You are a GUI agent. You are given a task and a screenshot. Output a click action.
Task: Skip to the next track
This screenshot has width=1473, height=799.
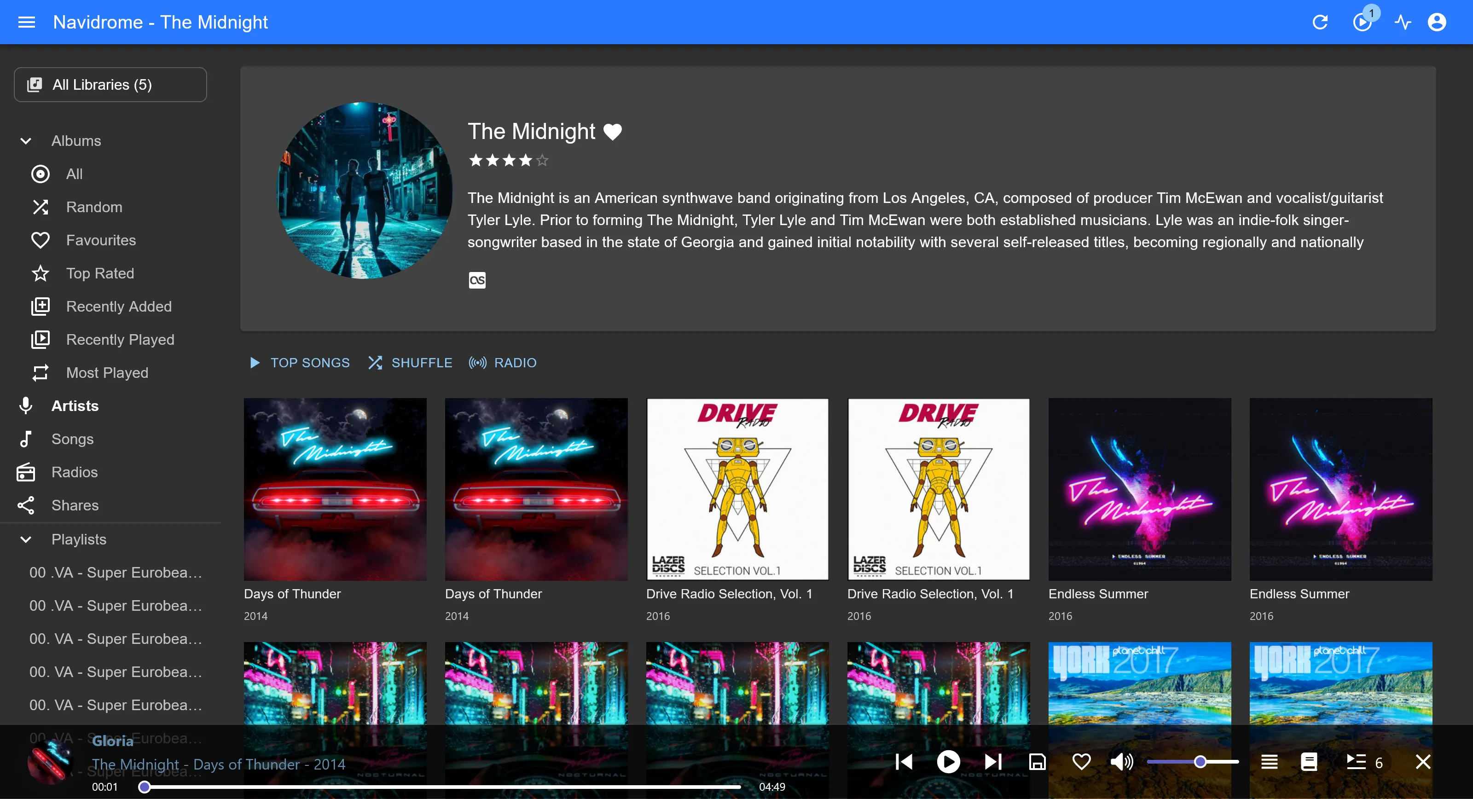click(993, 762)
